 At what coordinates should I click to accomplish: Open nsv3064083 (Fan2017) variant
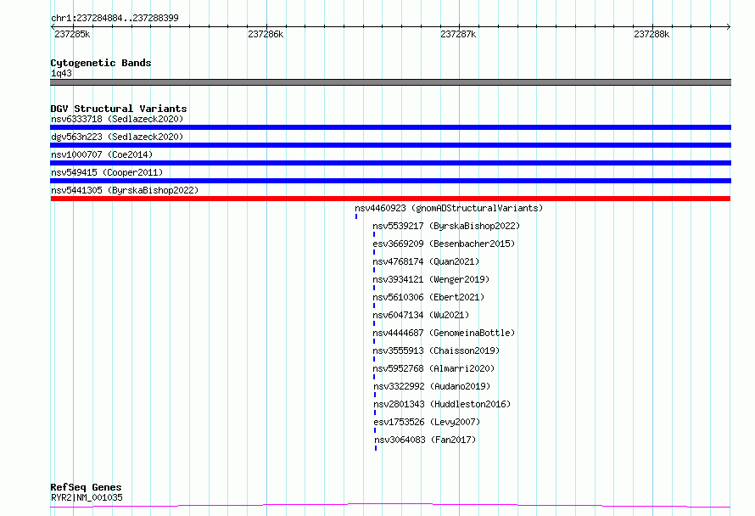[425, 440]
